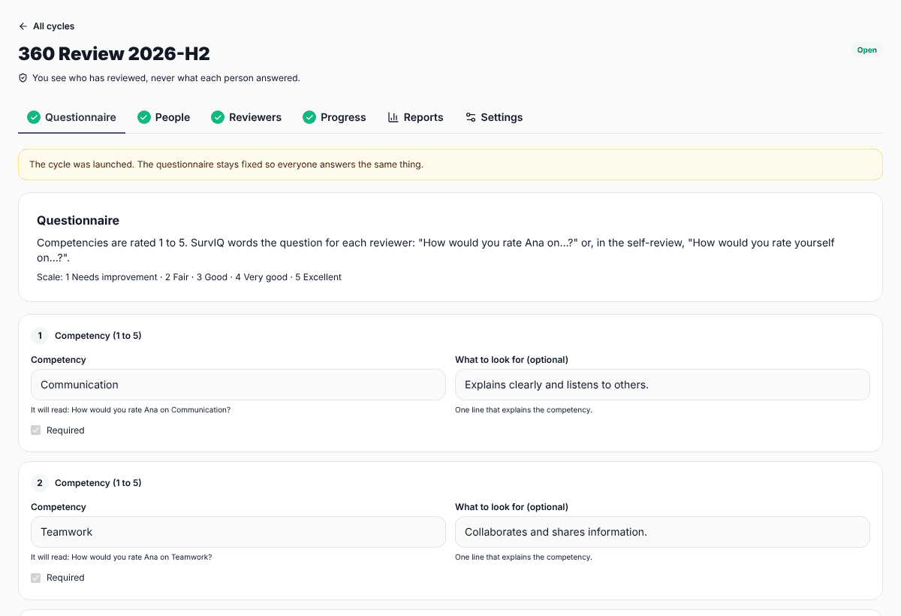
Task: Click the Communication competency input field
Action: click(x=238, y=385)
